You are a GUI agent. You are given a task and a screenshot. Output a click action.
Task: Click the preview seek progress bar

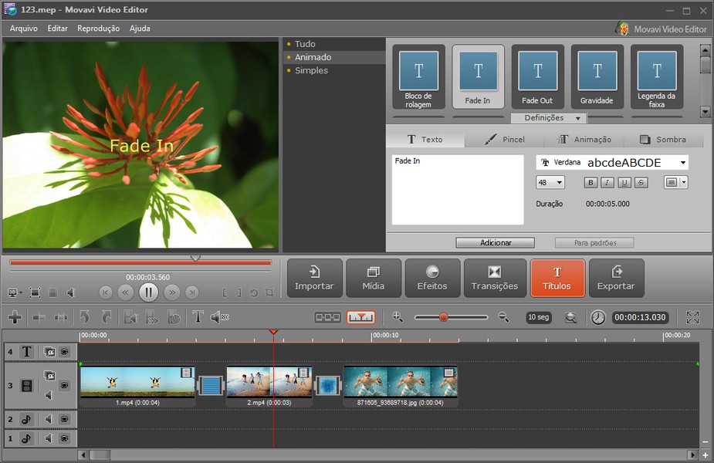point(140,262)
